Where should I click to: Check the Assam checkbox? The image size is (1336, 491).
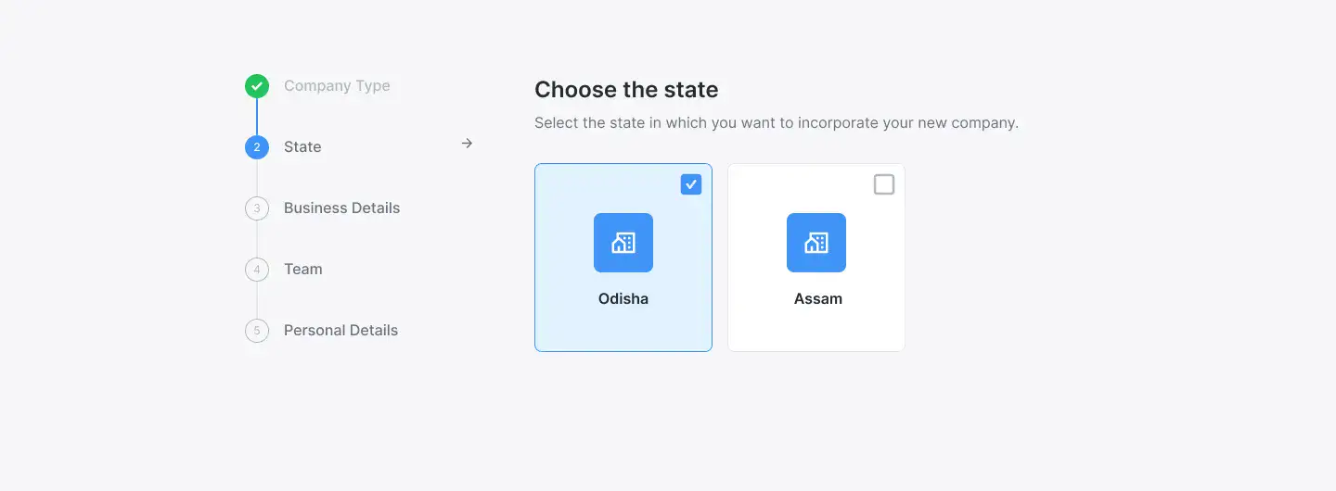(x=884, y=184)
